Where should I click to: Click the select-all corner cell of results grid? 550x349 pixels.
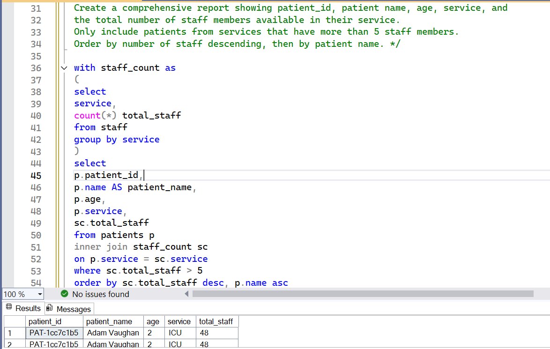[15, 321]
